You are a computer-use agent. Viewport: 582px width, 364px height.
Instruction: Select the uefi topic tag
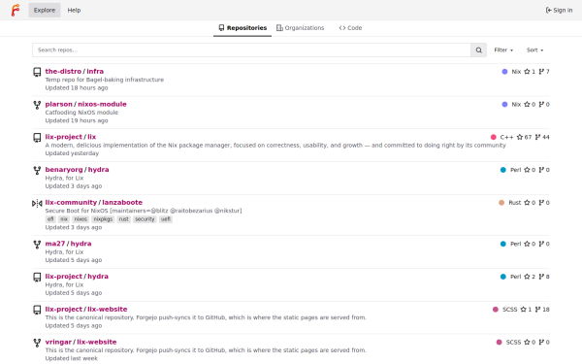[x=166, y=219]
